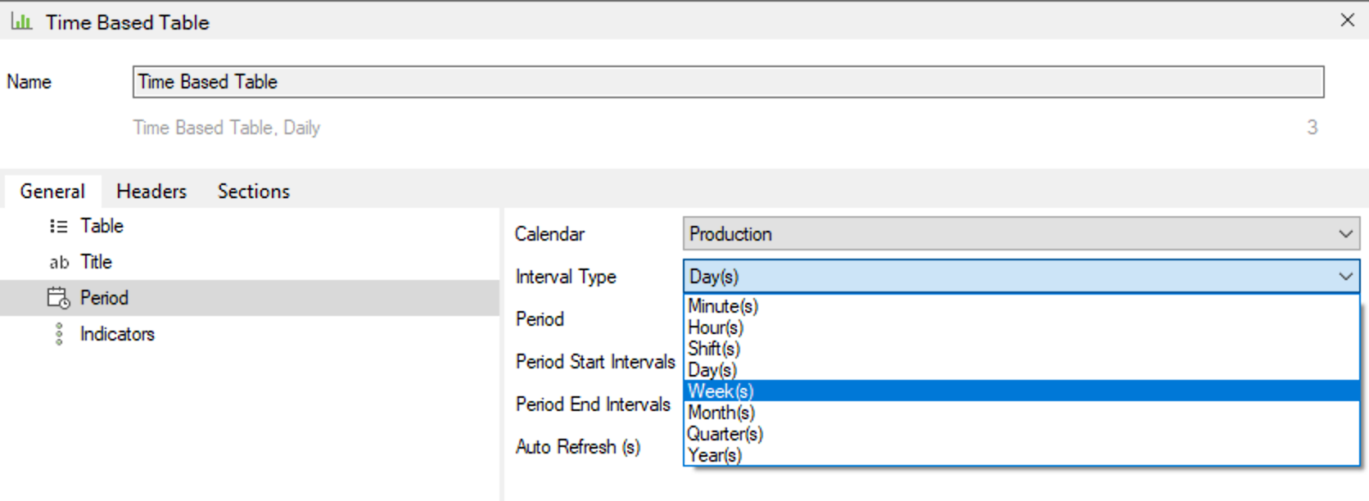The image size is (1369, 501).
Task: Choose Quarter(s) from the interval list
Action: 1021,434
